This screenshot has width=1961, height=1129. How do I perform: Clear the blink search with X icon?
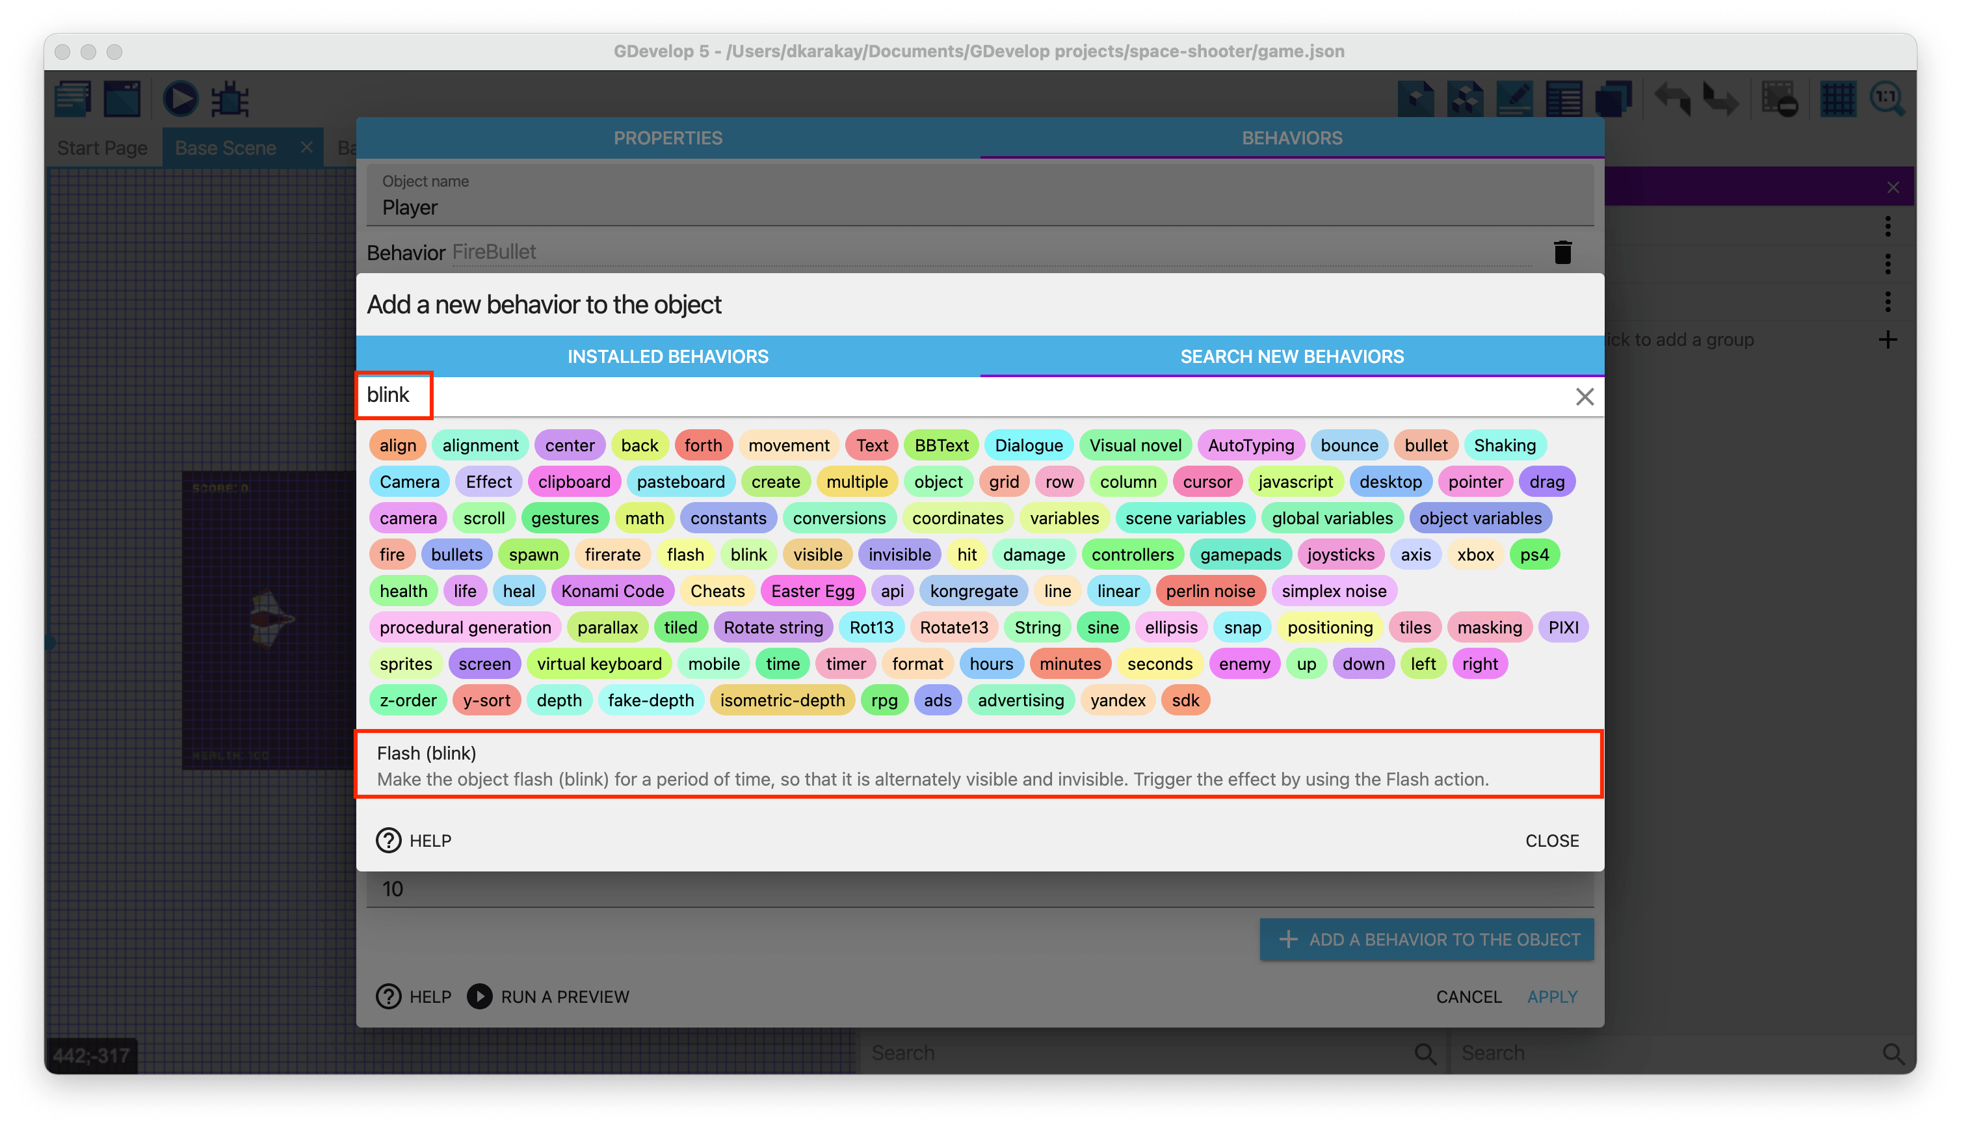pos(1585,396)
